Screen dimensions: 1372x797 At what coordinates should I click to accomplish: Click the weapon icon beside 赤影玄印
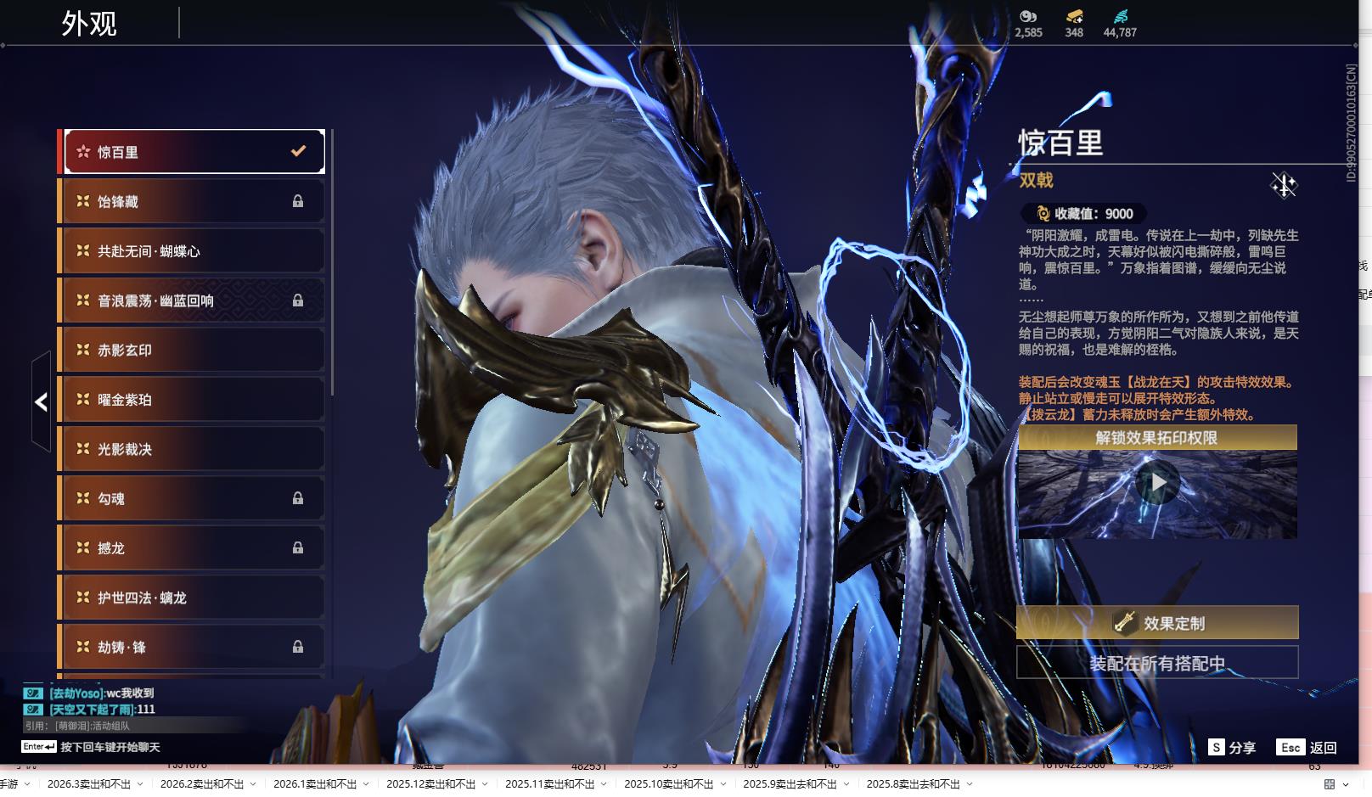(x=83, y=350)
